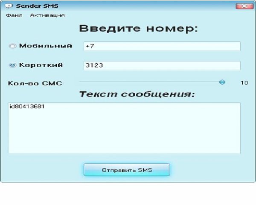Focus the mobile number field containing +7
Image resolution: width=256 pixels, height=205 pixels.
coord(162,46)
